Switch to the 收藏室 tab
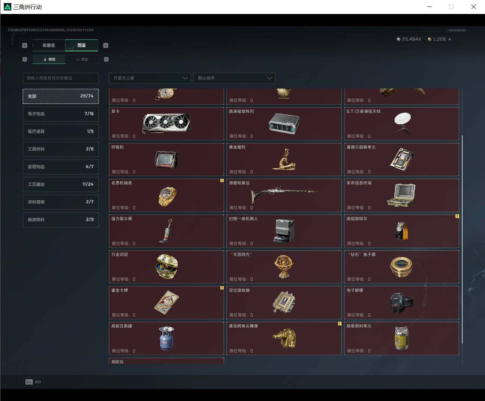 click(49, 45)
